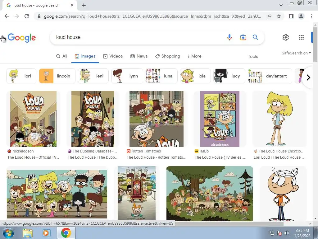318x239 pixels.
Task: Click the share page icon in address bar
Action: (269, 16)
